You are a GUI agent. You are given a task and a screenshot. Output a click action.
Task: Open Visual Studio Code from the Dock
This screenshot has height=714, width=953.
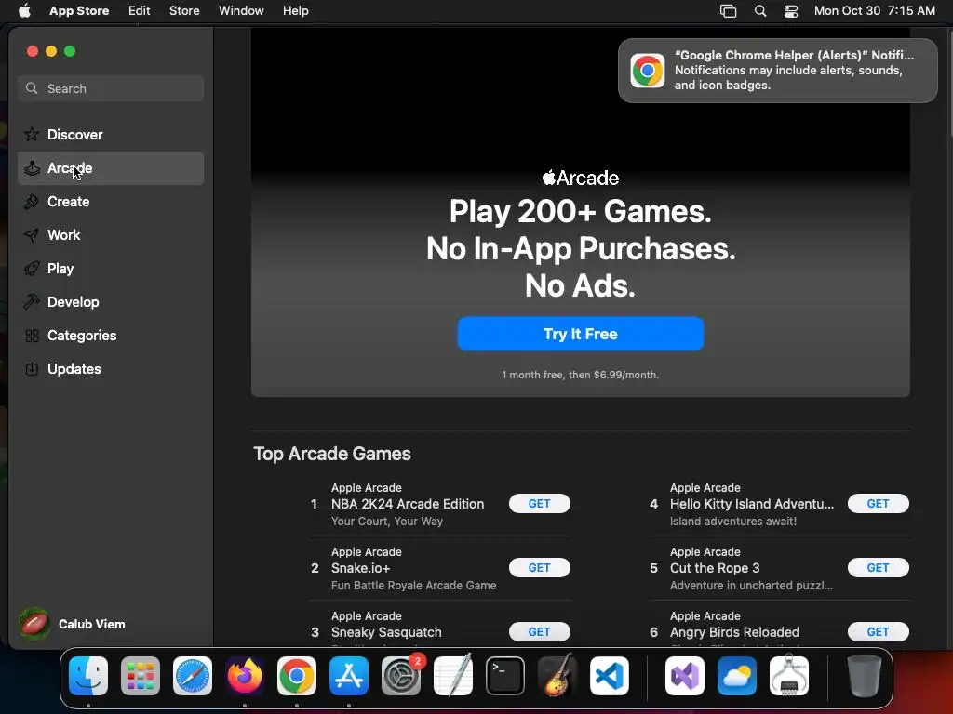point(610,676)
